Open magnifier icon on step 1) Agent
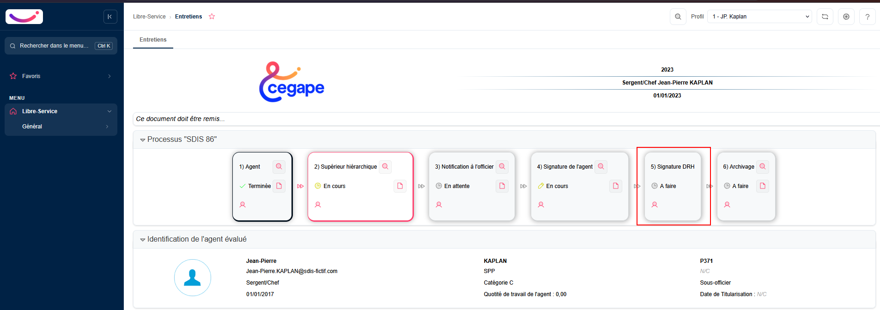This screenshot has height=310, width=880. pos(279,167)
